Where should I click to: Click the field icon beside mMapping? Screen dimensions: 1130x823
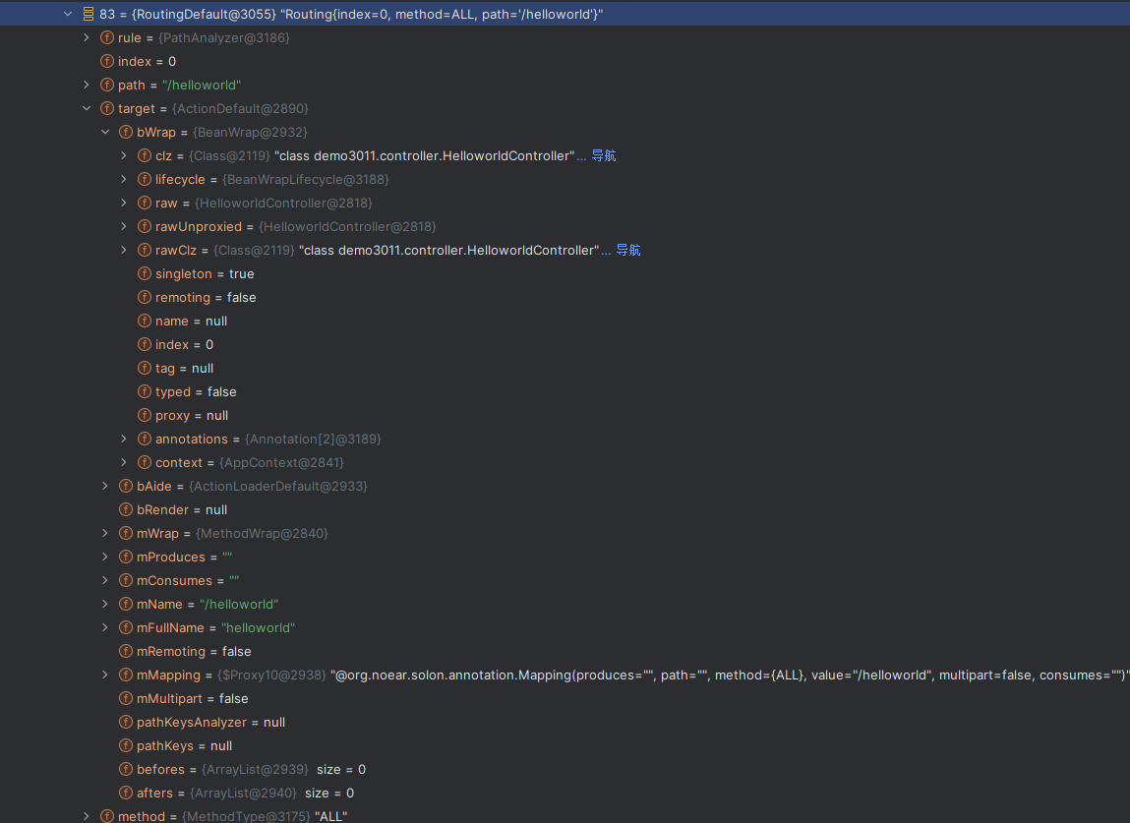[126, 675]
